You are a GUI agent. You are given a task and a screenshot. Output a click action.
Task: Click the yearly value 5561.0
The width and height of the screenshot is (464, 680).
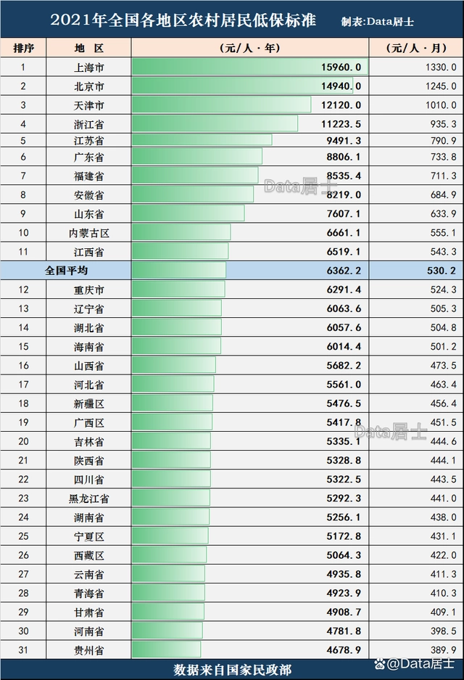pos(344,385)
